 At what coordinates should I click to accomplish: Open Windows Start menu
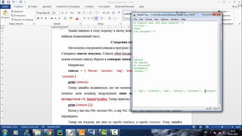tap(5, 133)
